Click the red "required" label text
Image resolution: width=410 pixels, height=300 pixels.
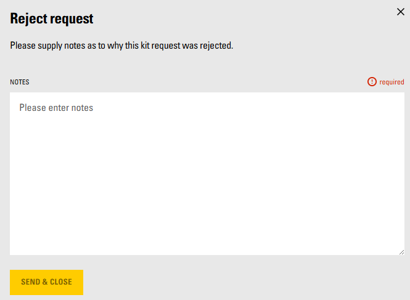click(x=392, y=82)
